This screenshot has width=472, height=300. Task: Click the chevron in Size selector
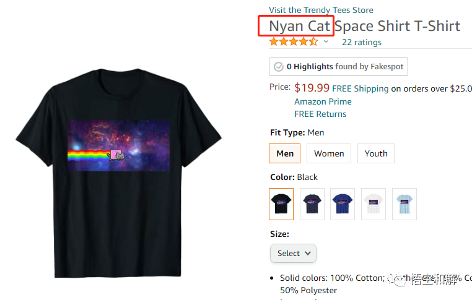click(x=308, y=253)
